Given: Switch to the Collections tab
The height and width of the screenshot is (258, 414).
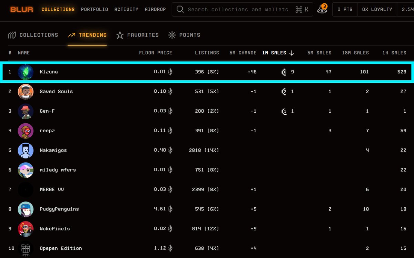Looking at the screenshot, I should click(x=33, y=35).
